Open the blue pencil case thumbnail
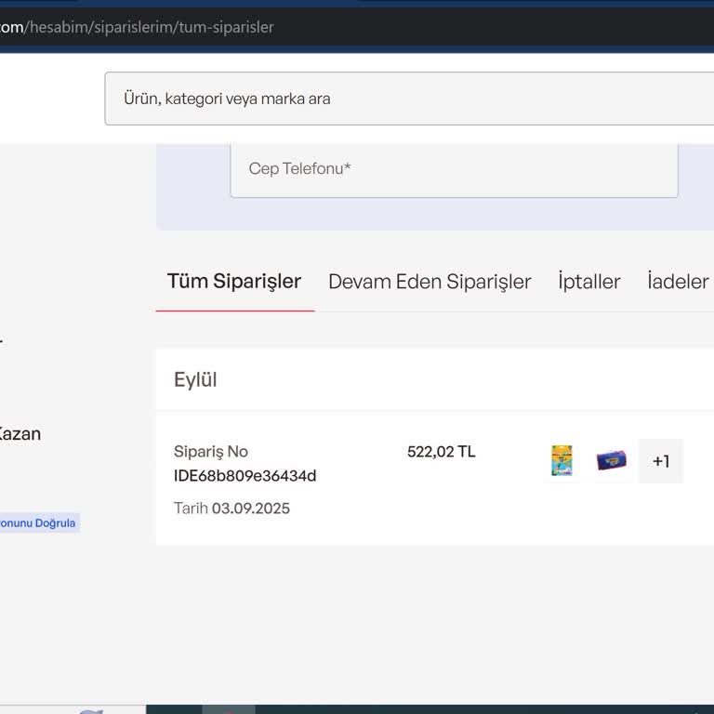The image size is (714, 714). pyautogui.click(x=611, y=461)
